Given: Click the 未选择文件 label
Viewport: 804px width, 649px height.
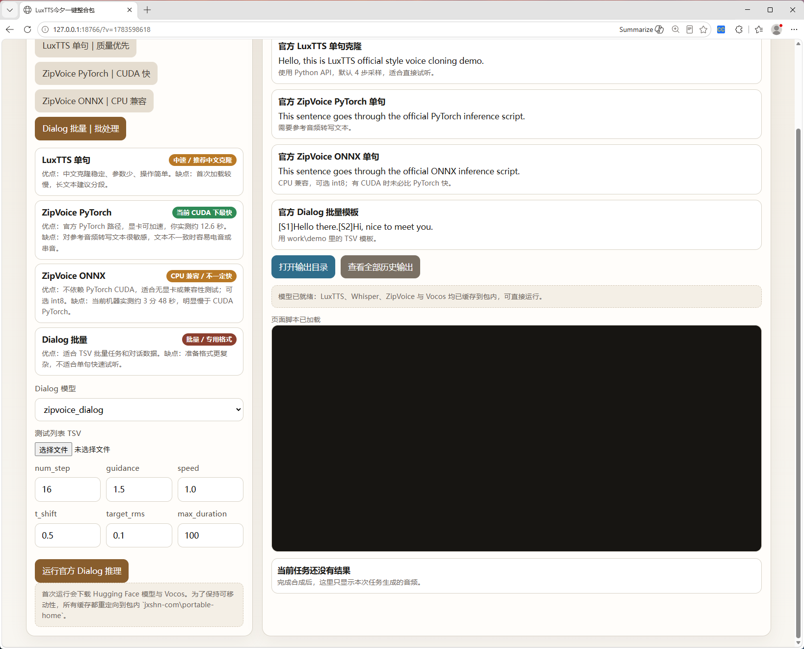Looking at the screenshot, I should point(92,450).
